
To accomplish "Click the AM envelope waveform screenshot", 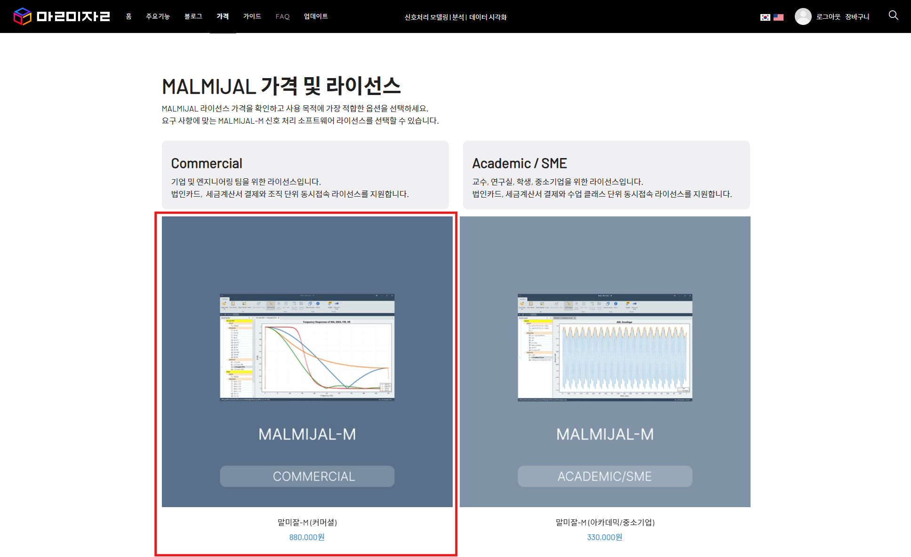I will pyautogui.click(x=605, y=347).
